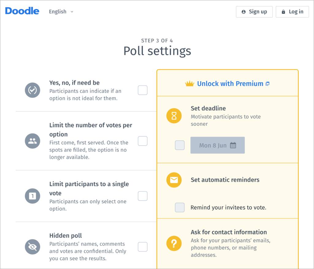Screen dimensions: 314x269
Task: Check Remind your invitees to vote
Action: pyautogui.click(x=180, y=207)
